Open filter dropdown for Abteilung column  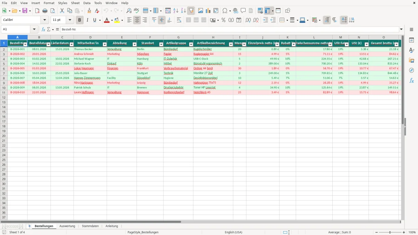tap(134, 44)
